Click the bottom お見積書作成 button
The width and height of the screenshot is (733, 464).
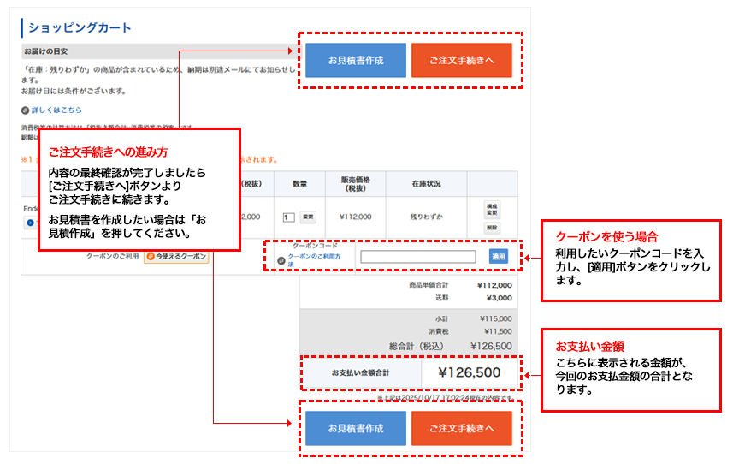pos(356,428)
